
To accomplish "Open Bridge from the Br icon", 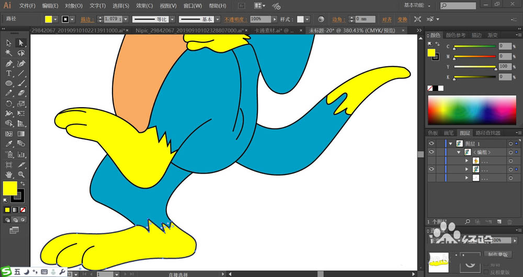I will coord(241,6).
